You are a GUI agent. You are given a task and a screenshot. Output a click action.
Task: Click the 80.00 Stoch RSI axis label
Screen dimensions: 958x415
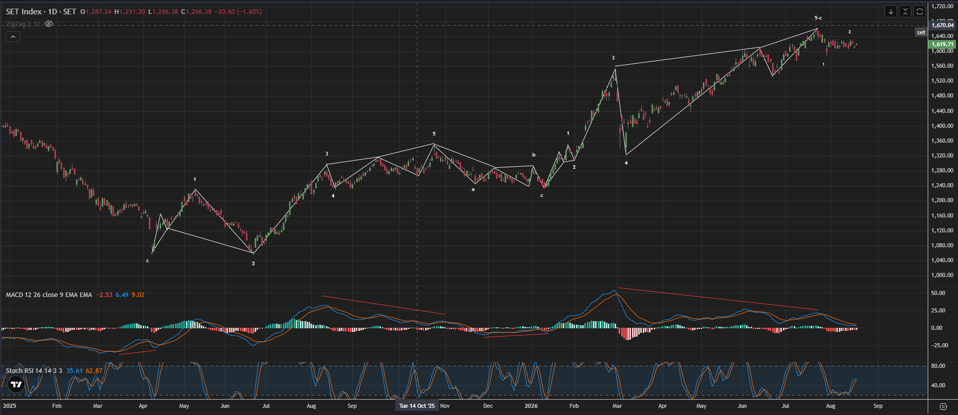[x=938, y=366]
